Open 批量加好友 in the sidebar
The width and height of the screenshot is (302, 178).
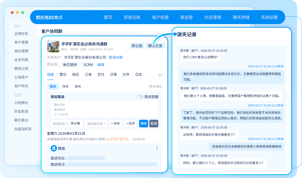[x=23, y=129]
